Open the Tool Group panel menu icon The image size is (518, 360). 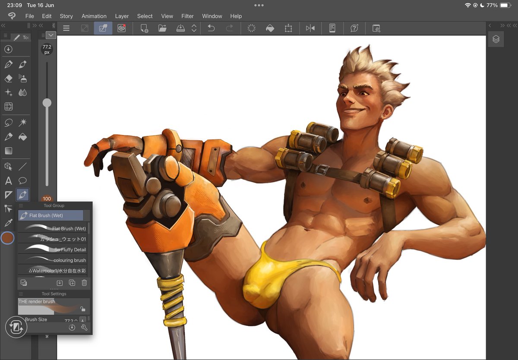(21, 205)
